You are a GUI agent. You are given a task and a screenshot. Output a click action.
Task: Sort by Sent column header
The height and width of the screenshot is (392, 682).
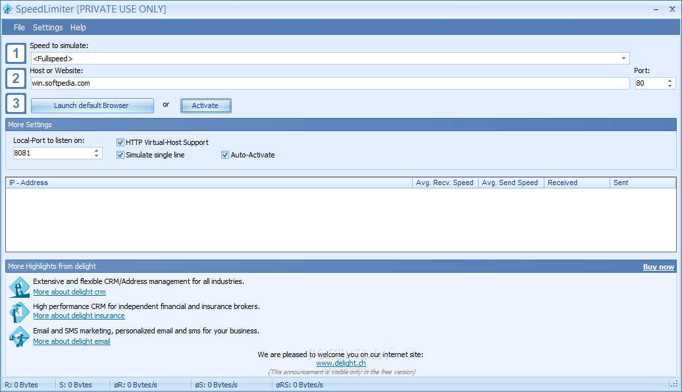[x=643, y=182]
